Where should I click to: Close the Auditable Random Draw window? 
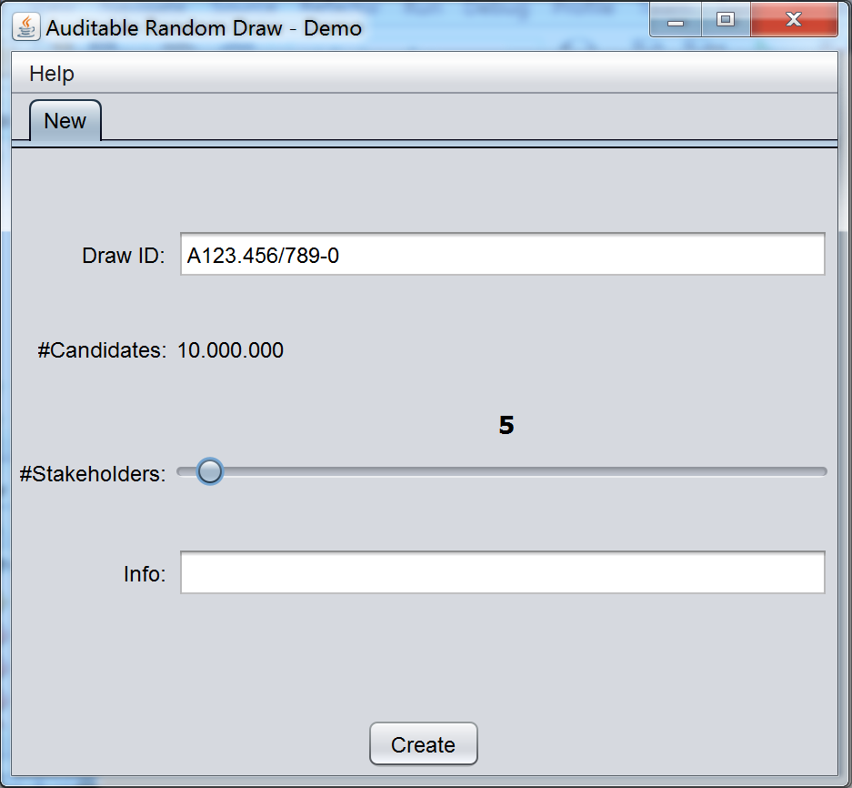click(794, 20)
